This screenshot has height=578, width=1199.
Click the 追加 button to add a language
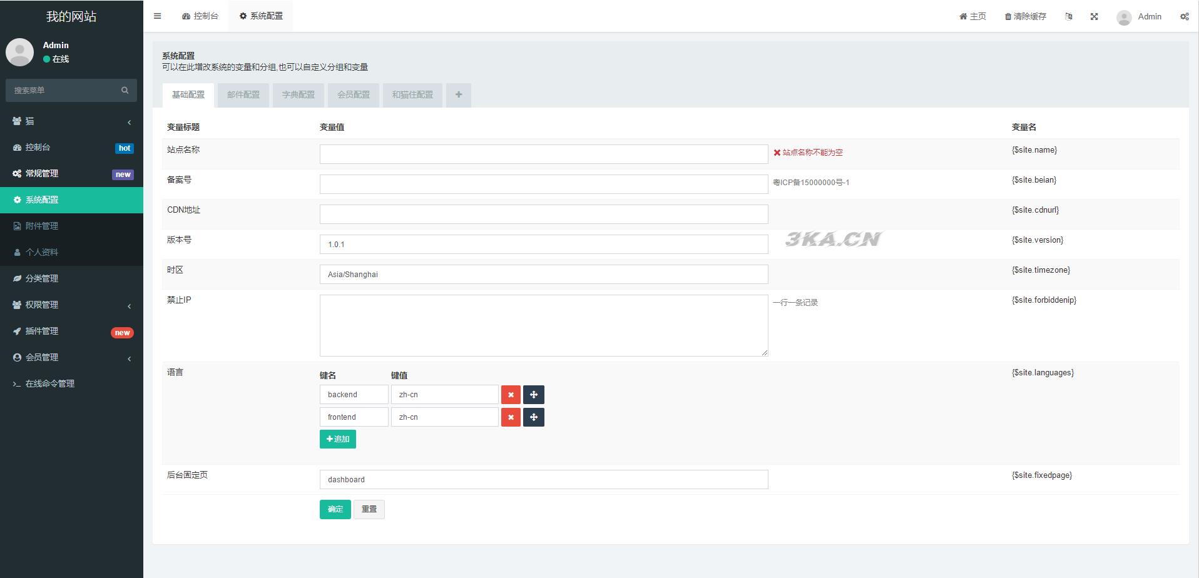coord(338,439)
